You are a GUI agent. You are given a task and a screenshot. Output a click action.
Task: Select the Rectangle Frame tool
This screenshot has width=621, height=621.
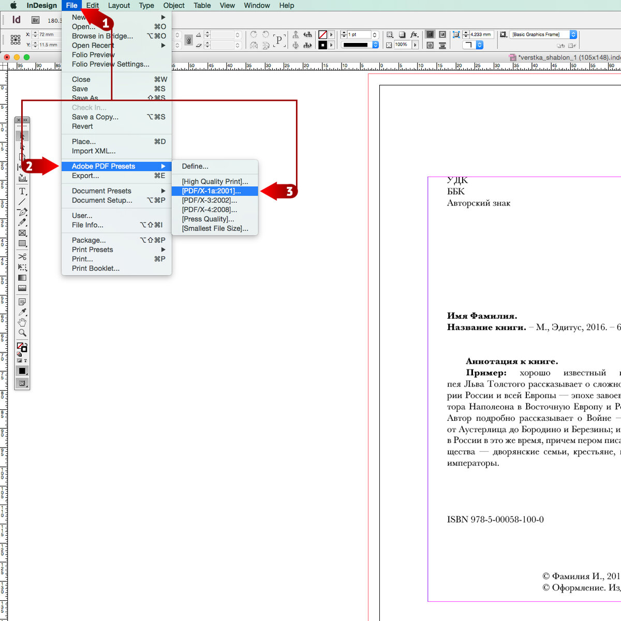(x=22, y=233)
